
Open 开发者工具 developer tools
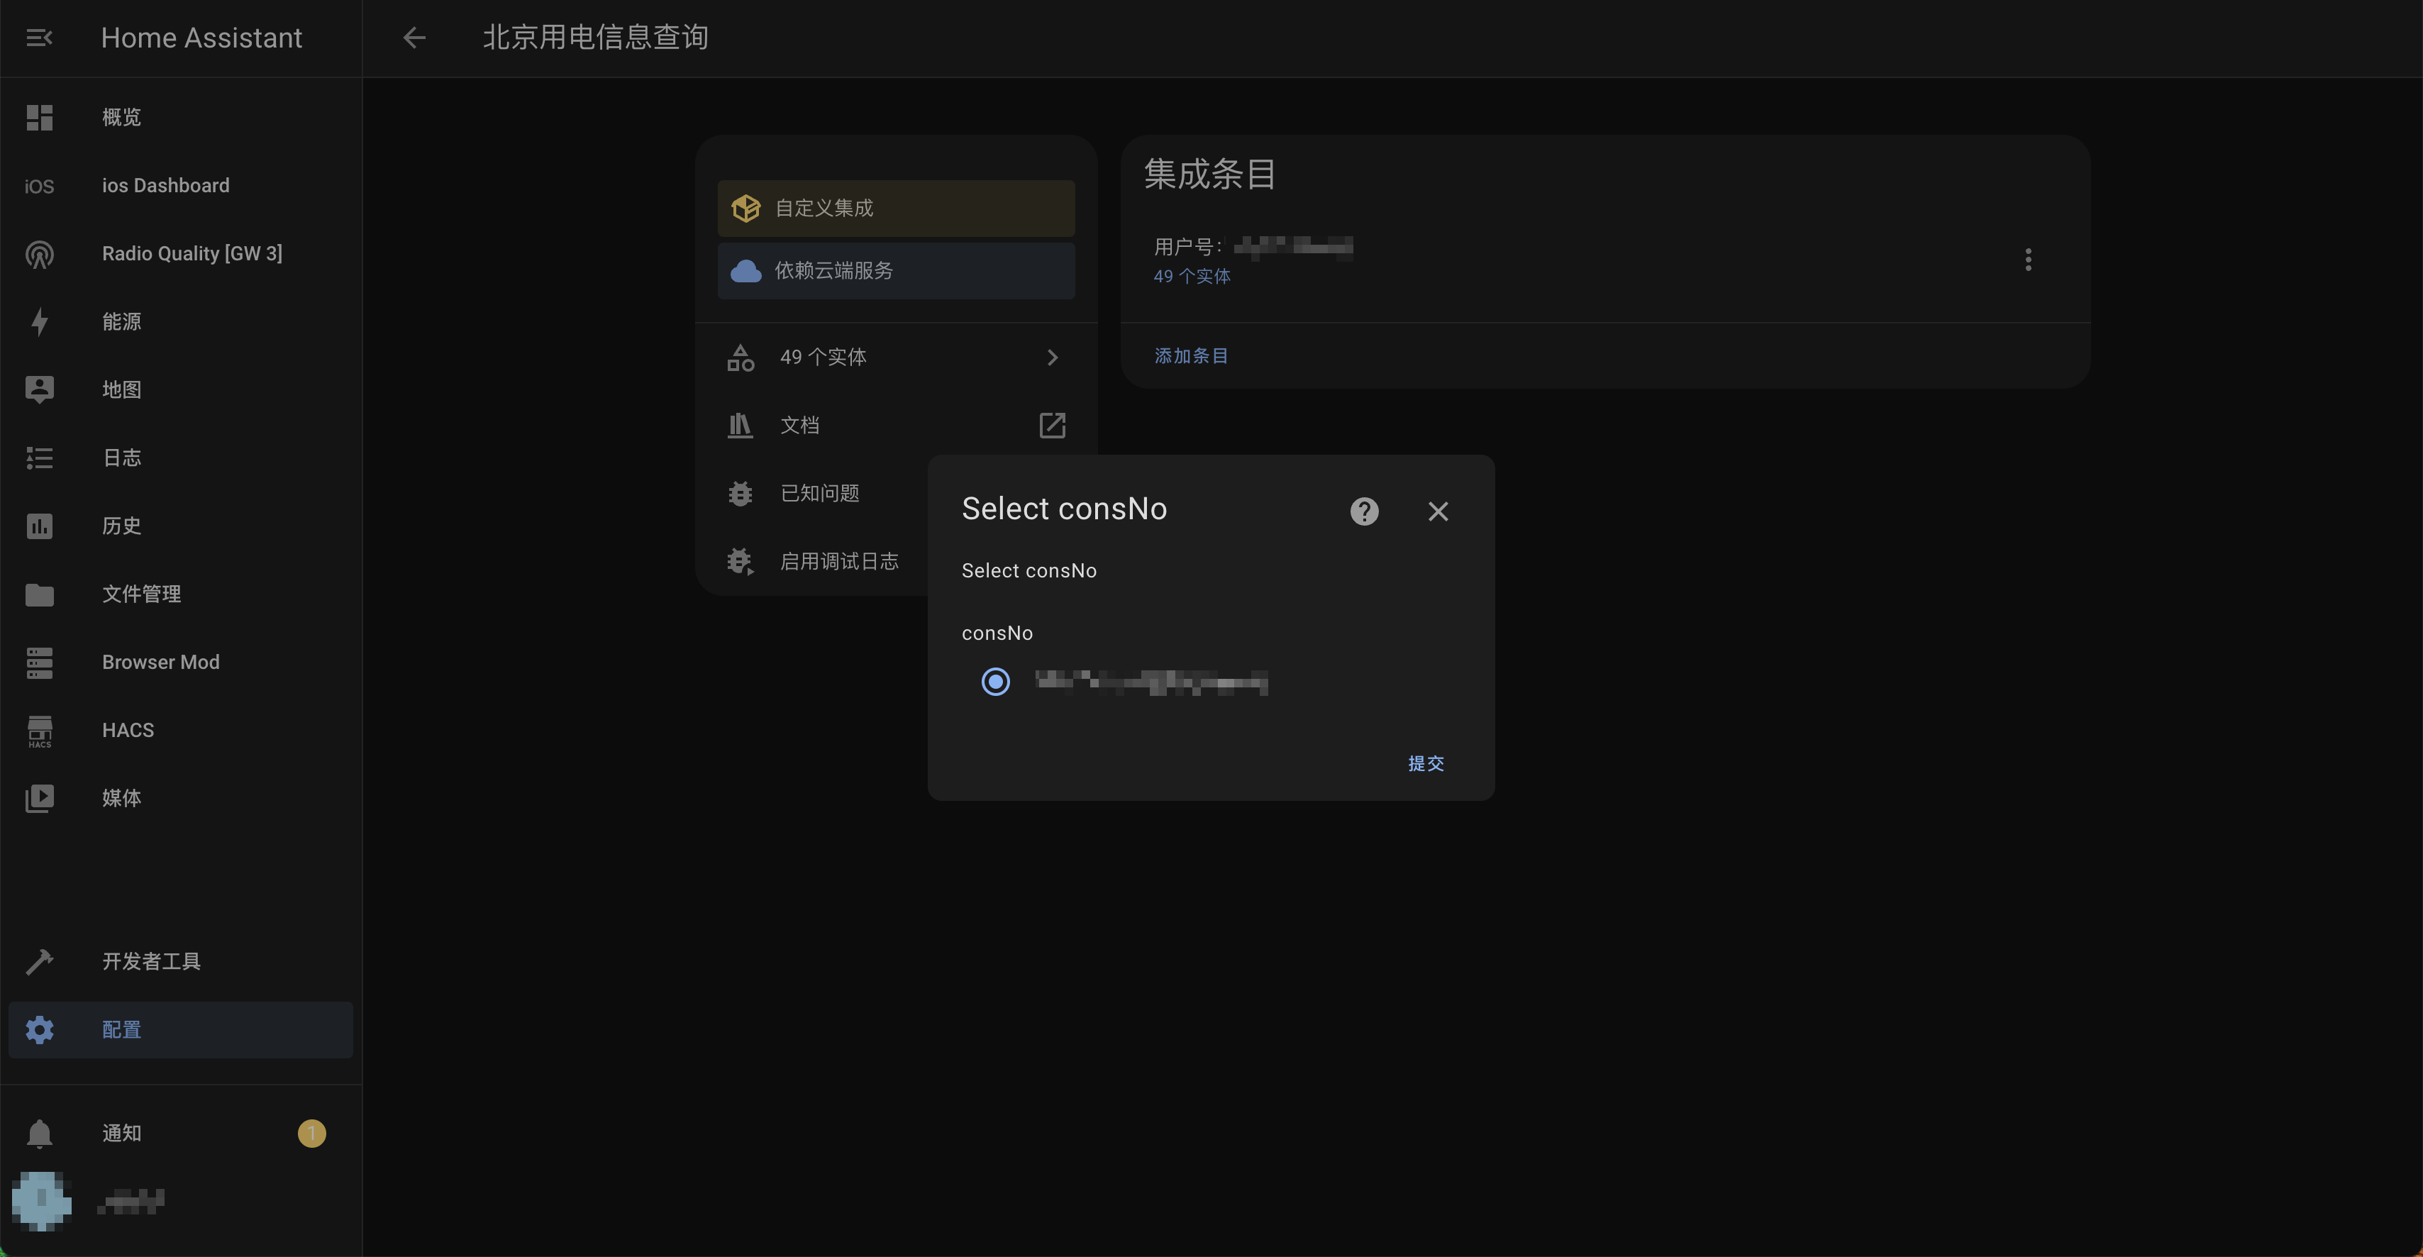tap(150, 962)
